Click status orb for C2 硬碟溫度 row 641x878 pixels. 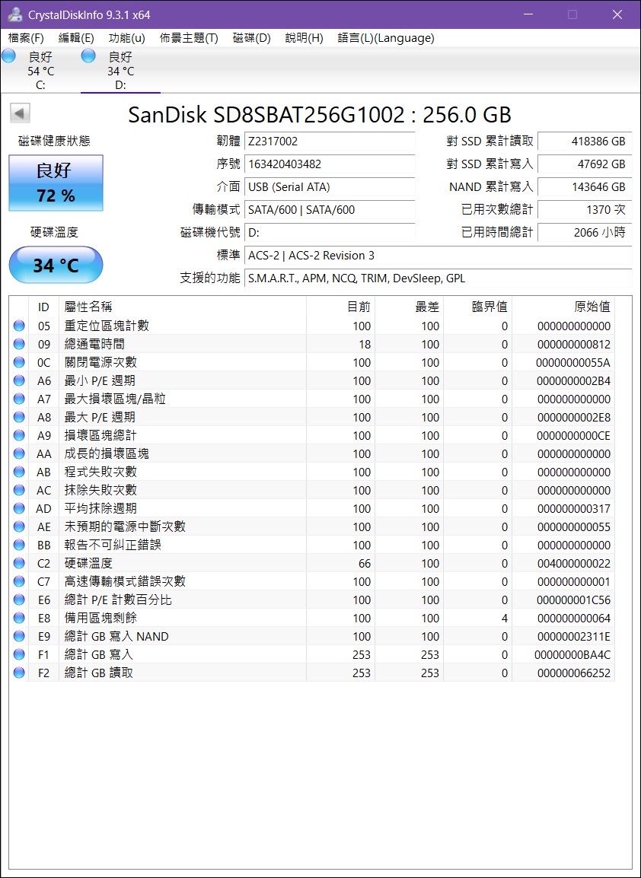pyautogui.click(x=19, y=564)
